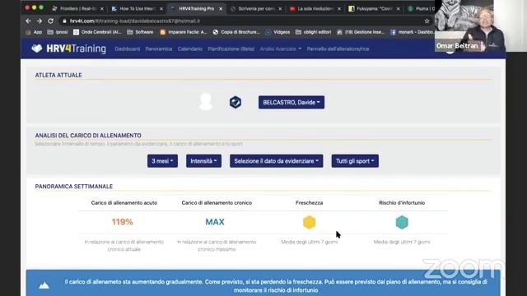Viewport: 527px width, 296px height.
Task: Expand the Analisi Avanzata nav dropdown
Action: click(280, 49)
